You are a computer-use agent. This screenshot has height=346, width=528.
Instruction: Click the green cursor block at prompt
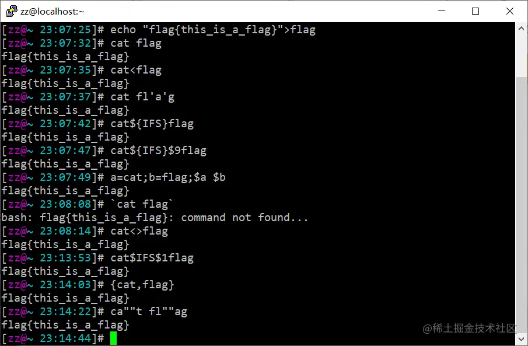pyautogui.click(x=114, y=338)
